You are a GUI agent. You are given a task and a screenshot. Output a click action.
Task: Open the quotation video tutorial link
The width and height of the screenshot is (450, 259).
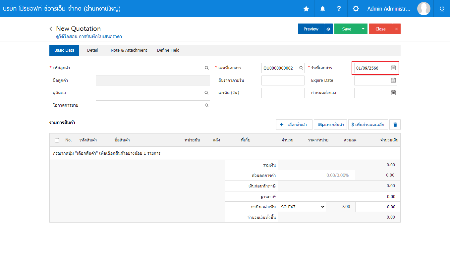point(89,36)
